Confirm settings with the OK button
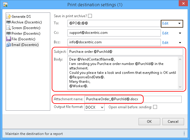This screenshot has height=140, width=190. coord(149,122)
